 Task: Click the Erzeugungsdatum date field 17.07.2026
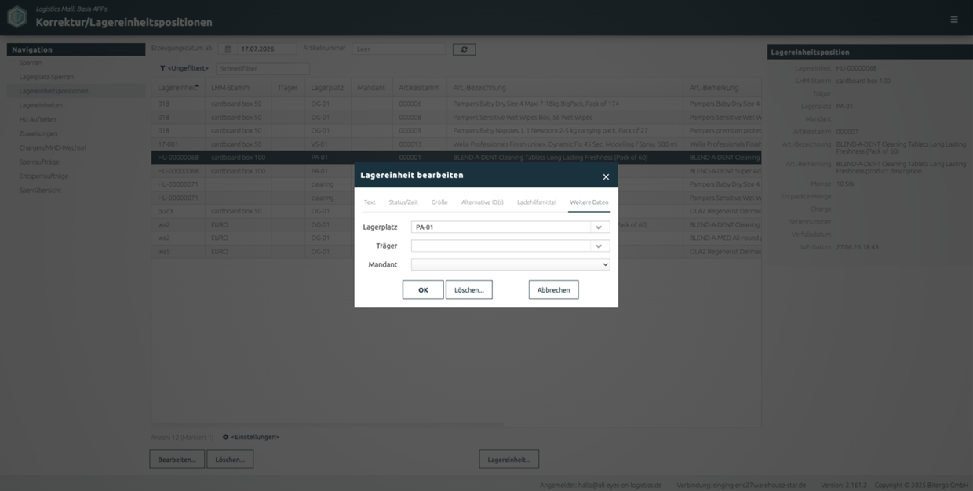click(x=267, y=49)
